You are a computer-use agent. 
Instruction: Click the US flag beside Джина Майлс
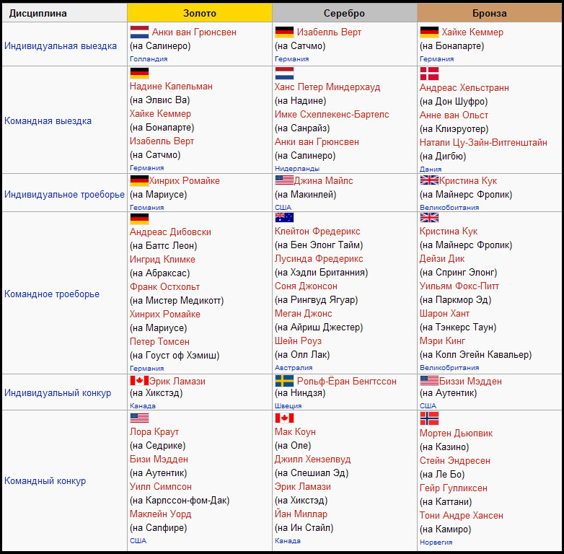coord(284,180)
